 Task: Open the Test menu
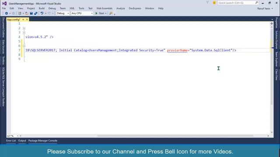(x=91, y=8)
